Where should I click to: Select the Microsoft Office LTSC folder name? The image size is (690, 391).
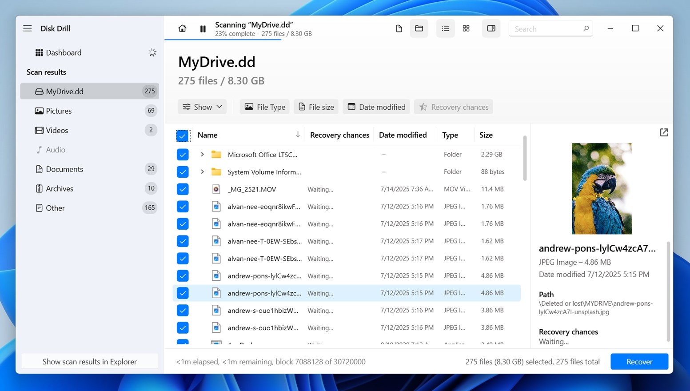pos(263,155)
